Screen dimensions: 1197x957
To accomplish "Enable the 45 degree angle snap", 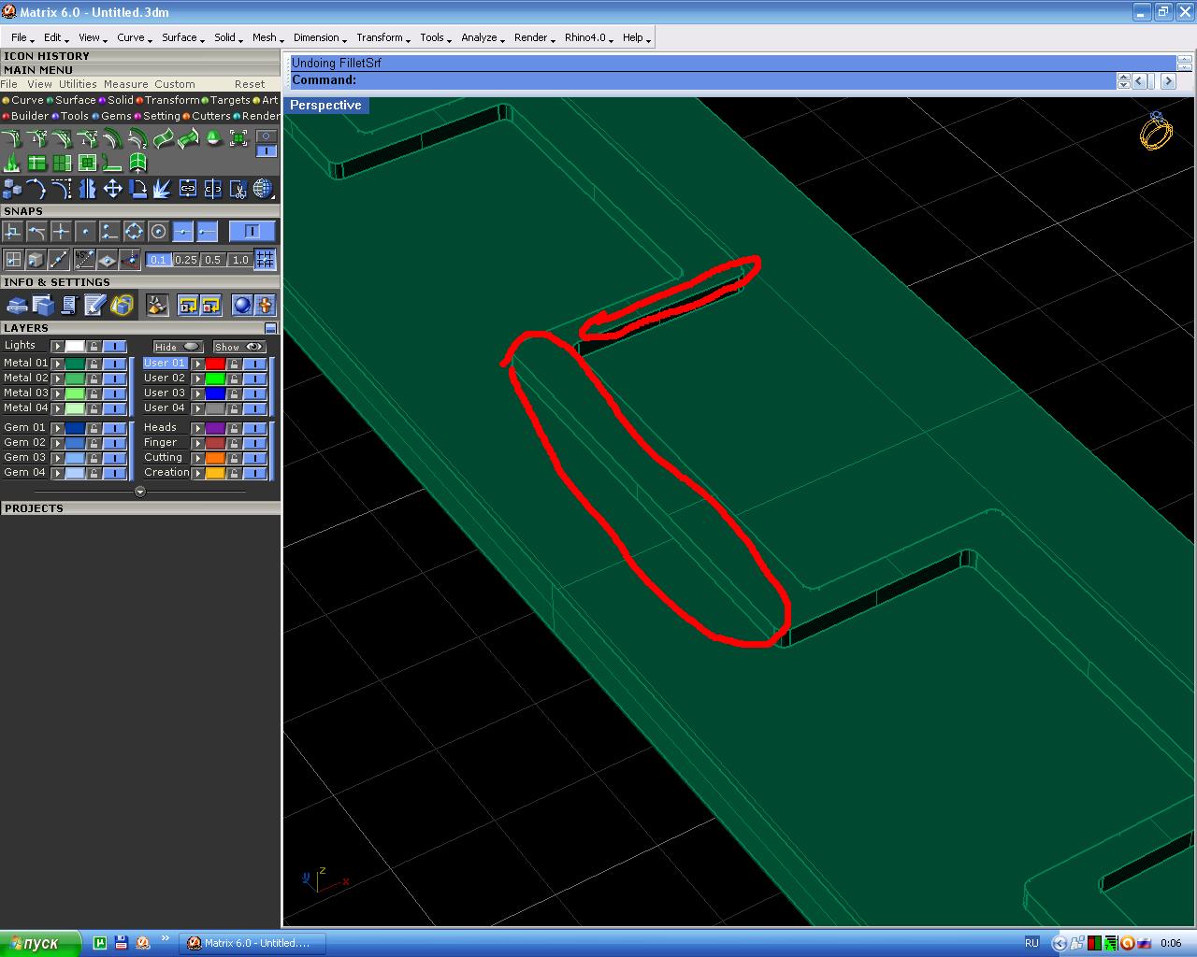I will pyautogui.click(x=83, y=260).
